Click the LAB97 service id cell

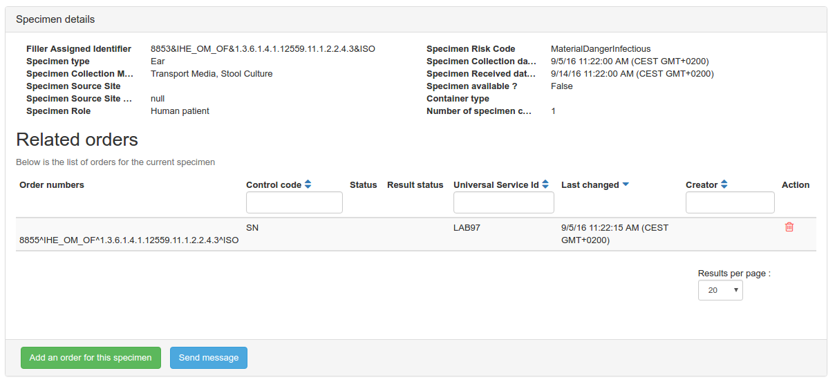(x=467, y=227)
